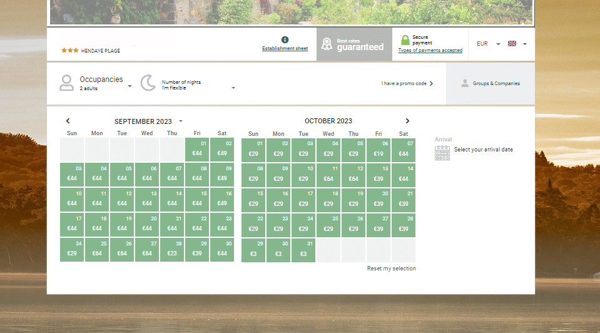Image resolution: width=600 pixels, height=333 pixels.
Task: Go to previous month with left arrow
Action: [x=68, y=121]
